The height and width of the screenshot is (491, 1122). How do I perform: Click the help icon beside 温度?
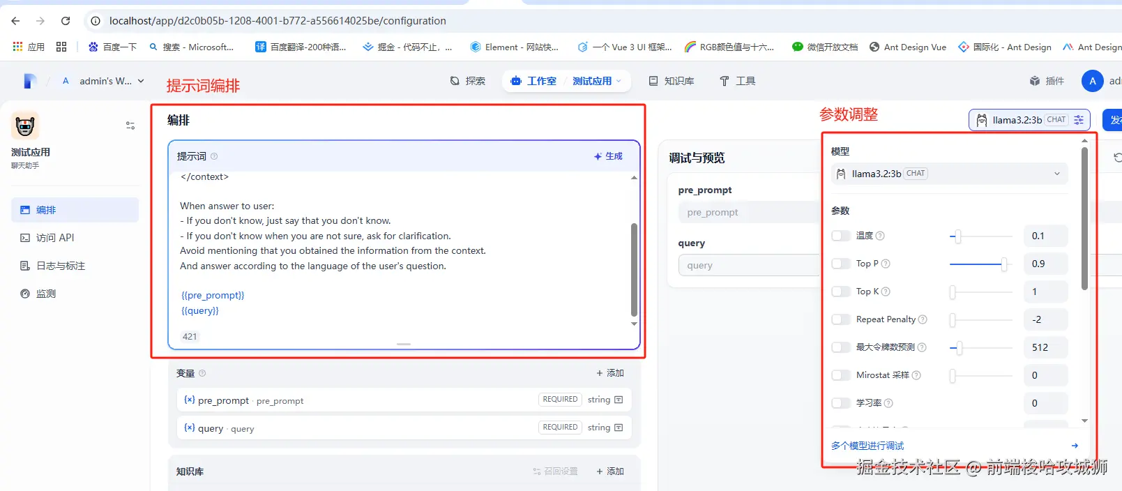click(x=880, y=236)
